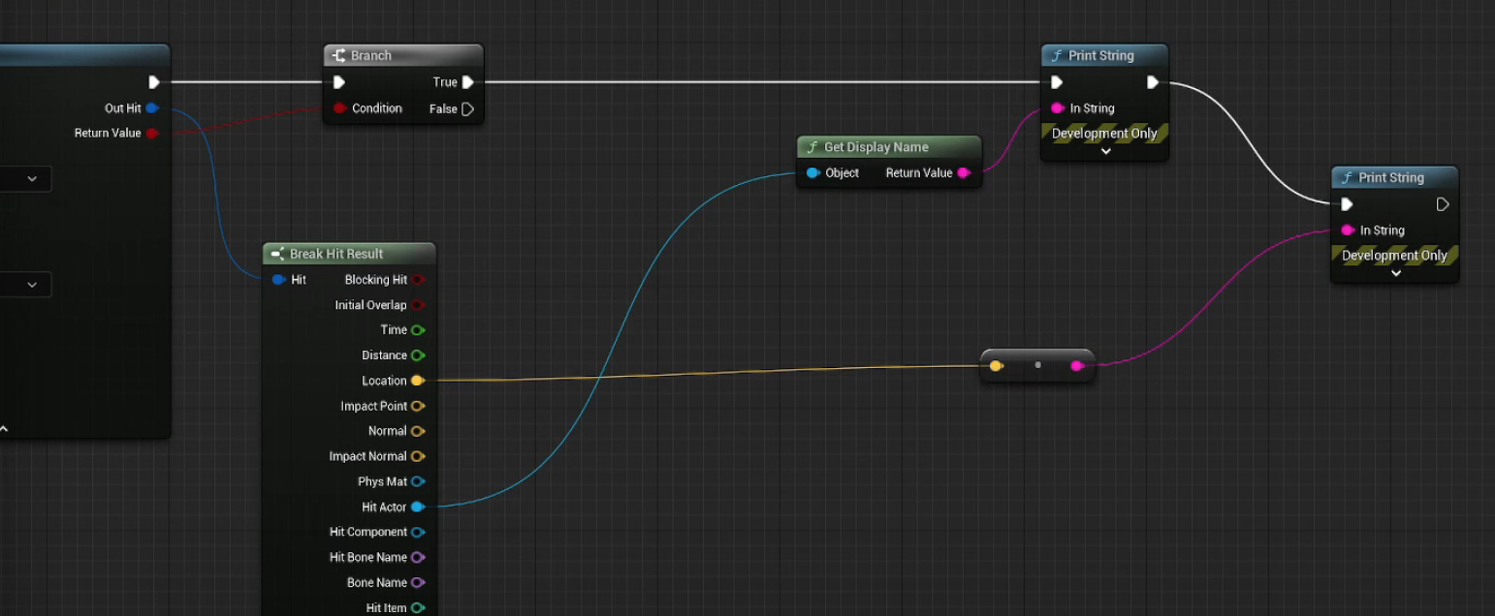The image size is (1495, 616).
Task: Click the Return Value pin on Get Display Name
Action: 963,172
